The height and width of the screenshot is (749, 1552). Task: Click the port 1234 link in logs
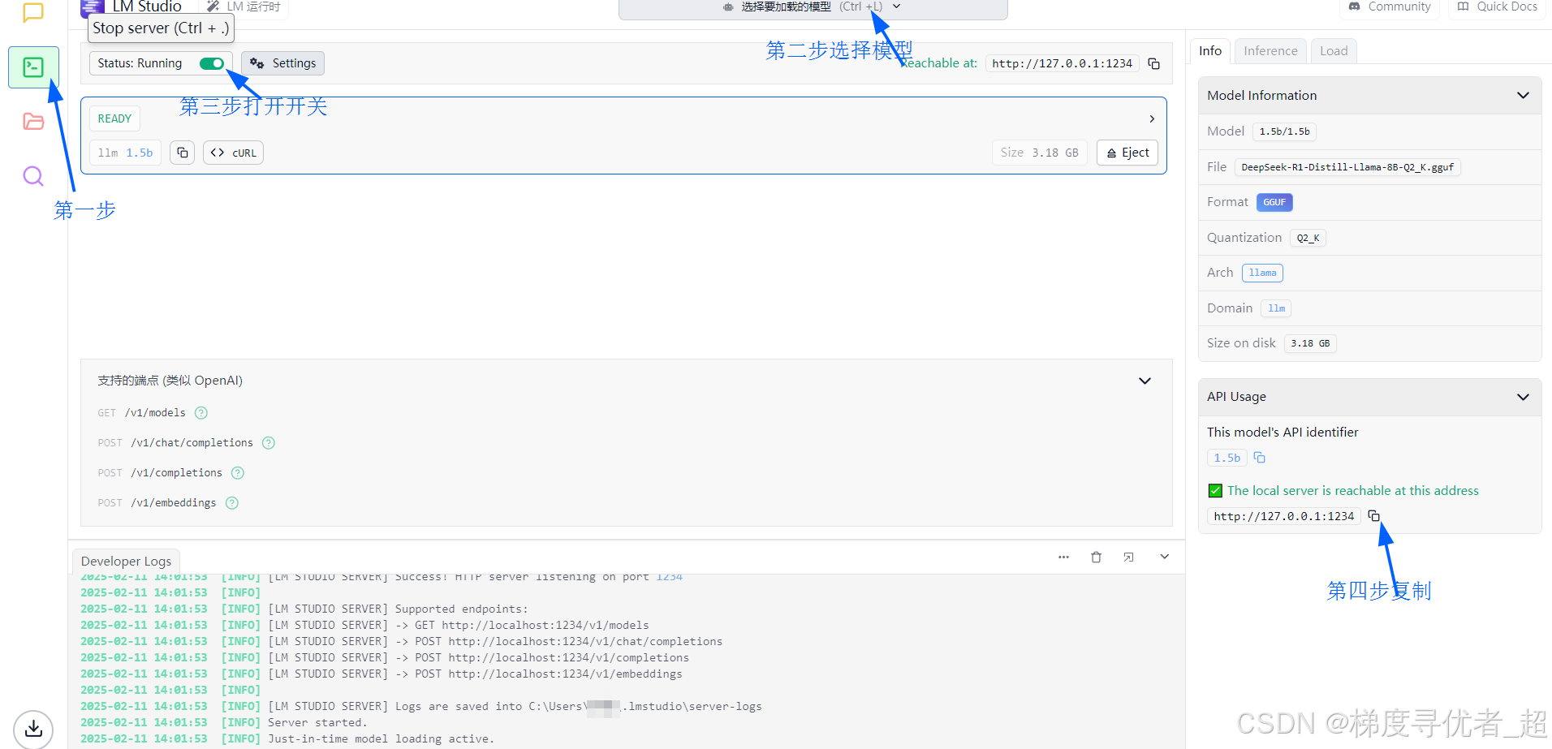670,577
